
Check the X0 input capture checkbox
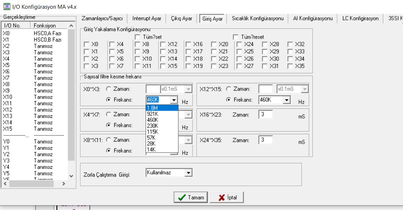(x=87, y=44)
